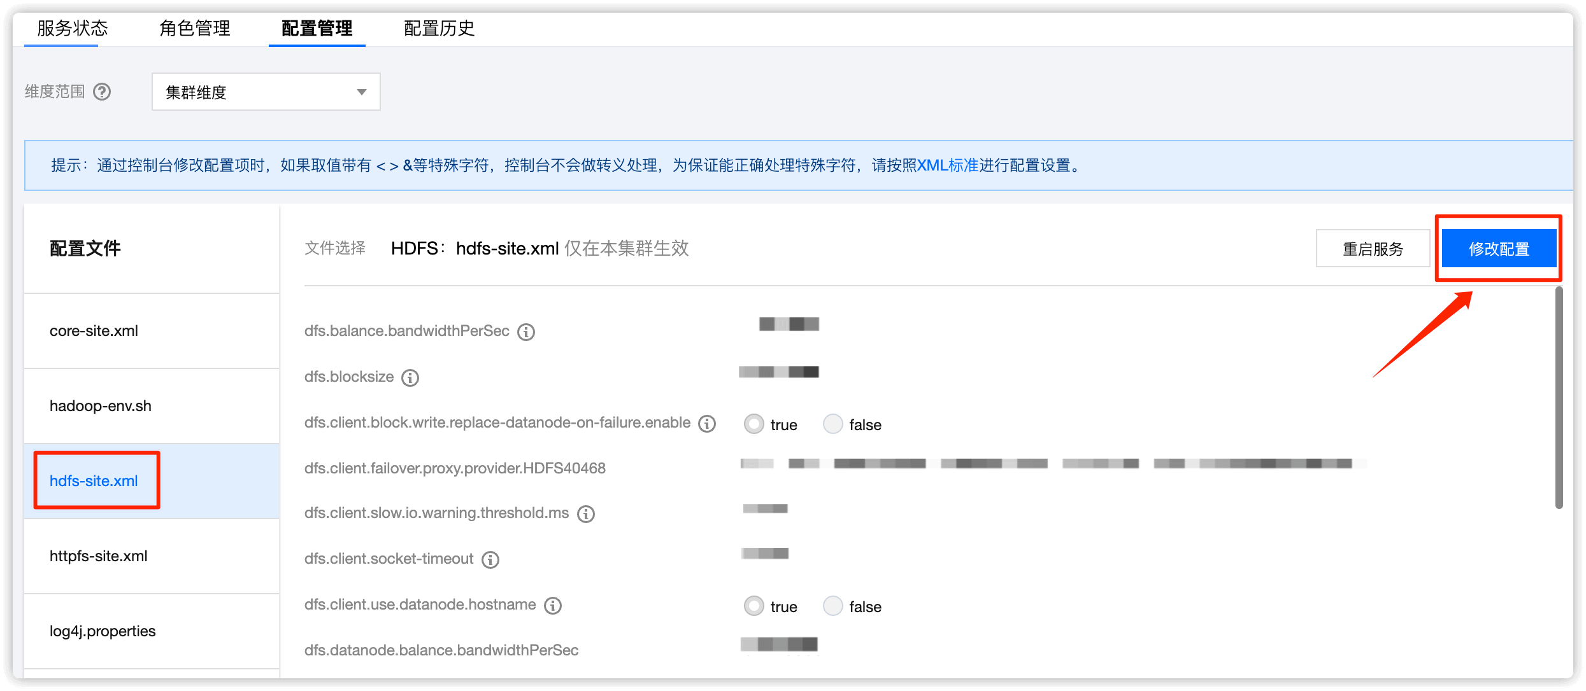Select true for dfs.client.use.datanode.hostname
Viewport: 1586px width, 691px height.
pyautogui.click(x=754, y=606)
